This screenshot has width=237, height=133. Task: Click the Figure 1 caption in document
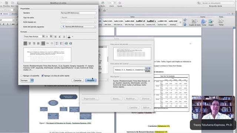(65, 123)
